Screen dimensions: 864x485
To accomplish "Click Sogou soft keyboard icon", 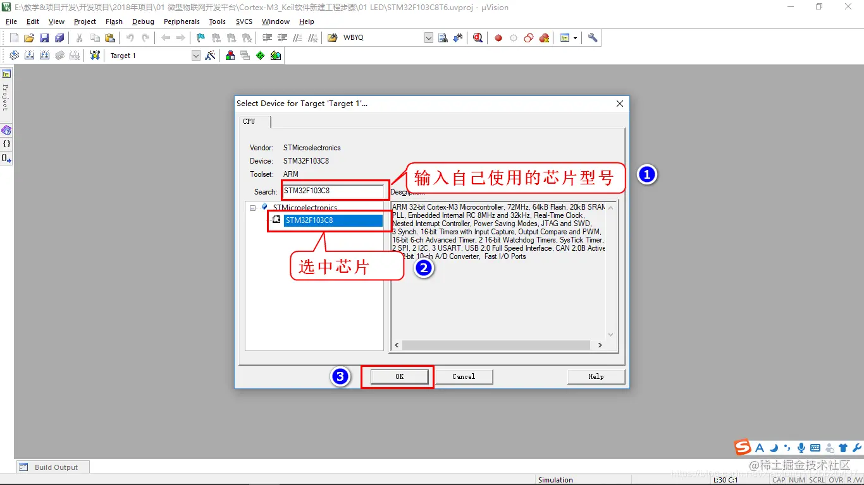I will [815, 448].
